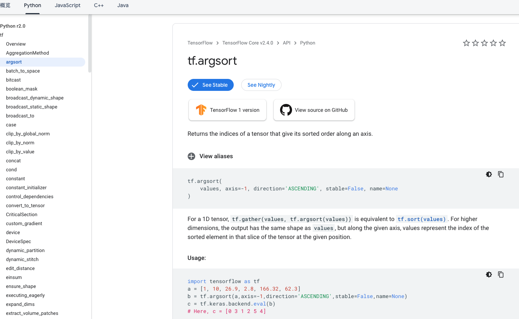
Task: Open DeviceSpec in sidebar
Action: [x=18, y=242]
